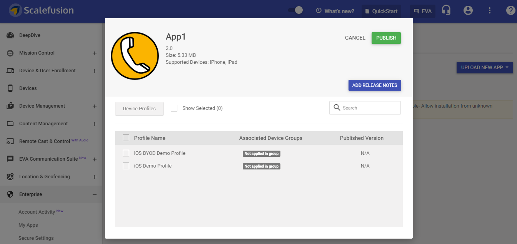Click the Mission Control sidebar icon
Screen dimensions: 517x244
point(10,53)
